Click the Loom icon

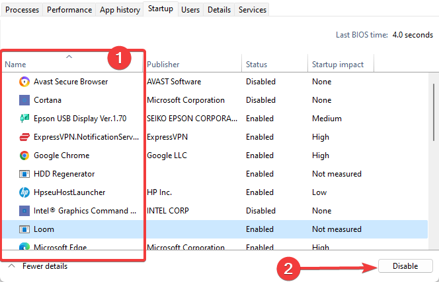pos(24,229)
